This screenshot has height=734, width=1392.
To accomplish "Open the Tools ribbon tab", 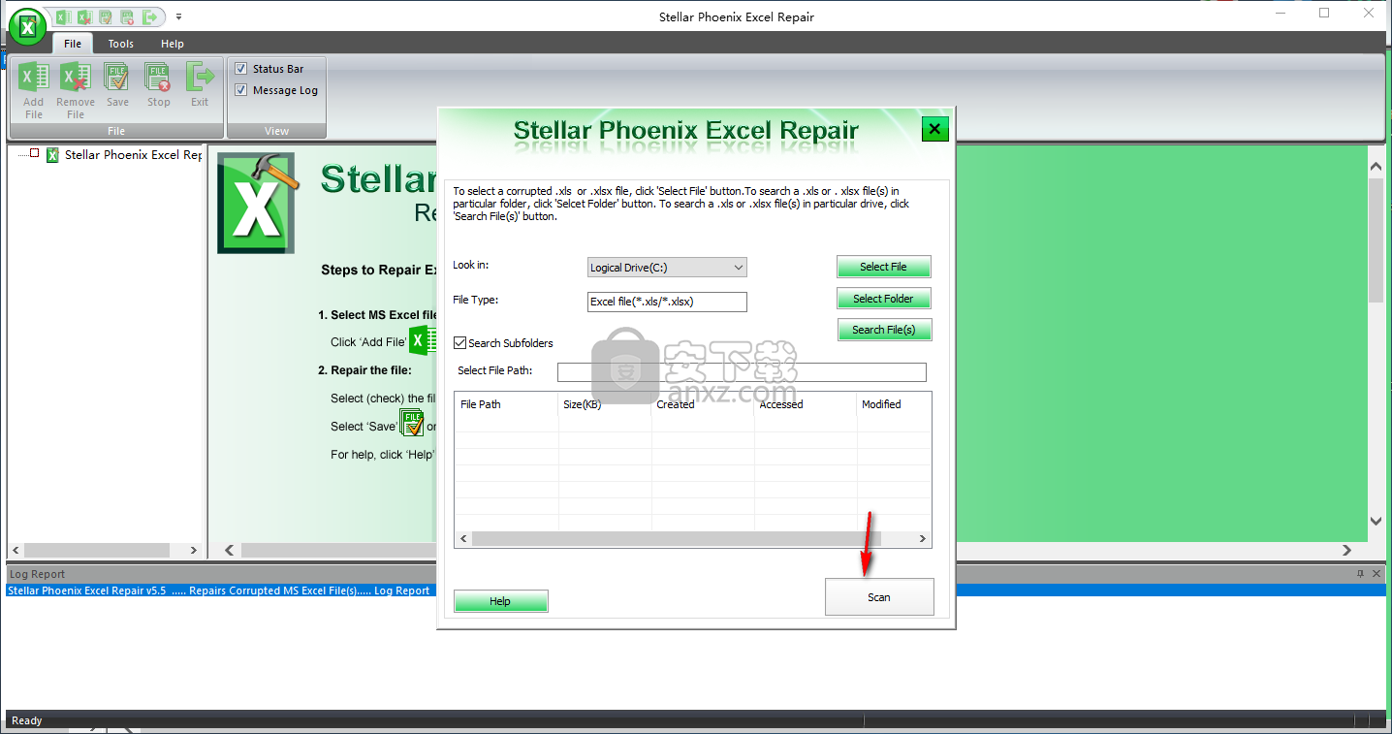I will coord(121,44).
